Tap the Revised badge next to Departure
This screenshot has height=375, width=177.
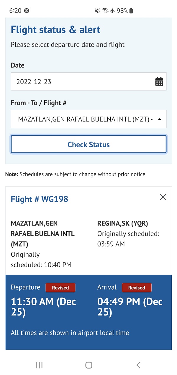(60, 288)
